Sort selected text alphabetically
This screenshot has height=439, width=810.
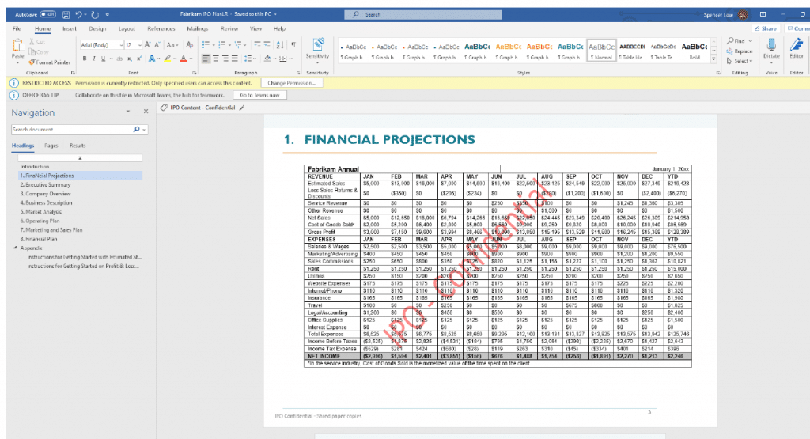[x=280, y=45]
